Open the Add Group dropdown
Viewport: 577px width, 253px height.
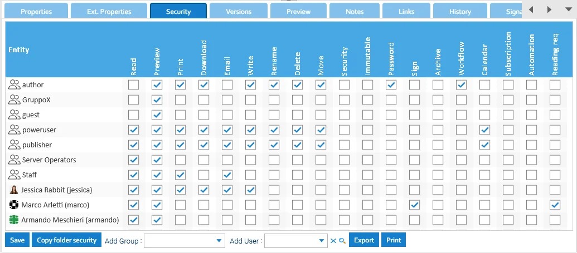[x=185, y=241]
